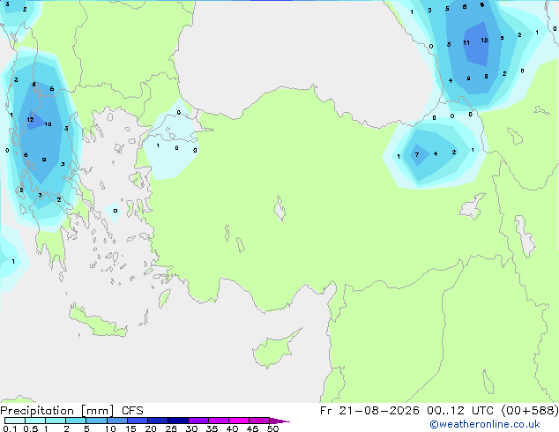Click the "Precipitation [mm]" title text
The width and height of the screenshot is (559, 432).
(x=57, y=411)
